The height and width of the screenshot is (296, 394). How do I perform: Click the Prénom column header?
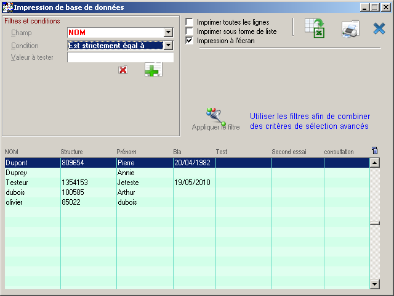[x=127, y=152]
